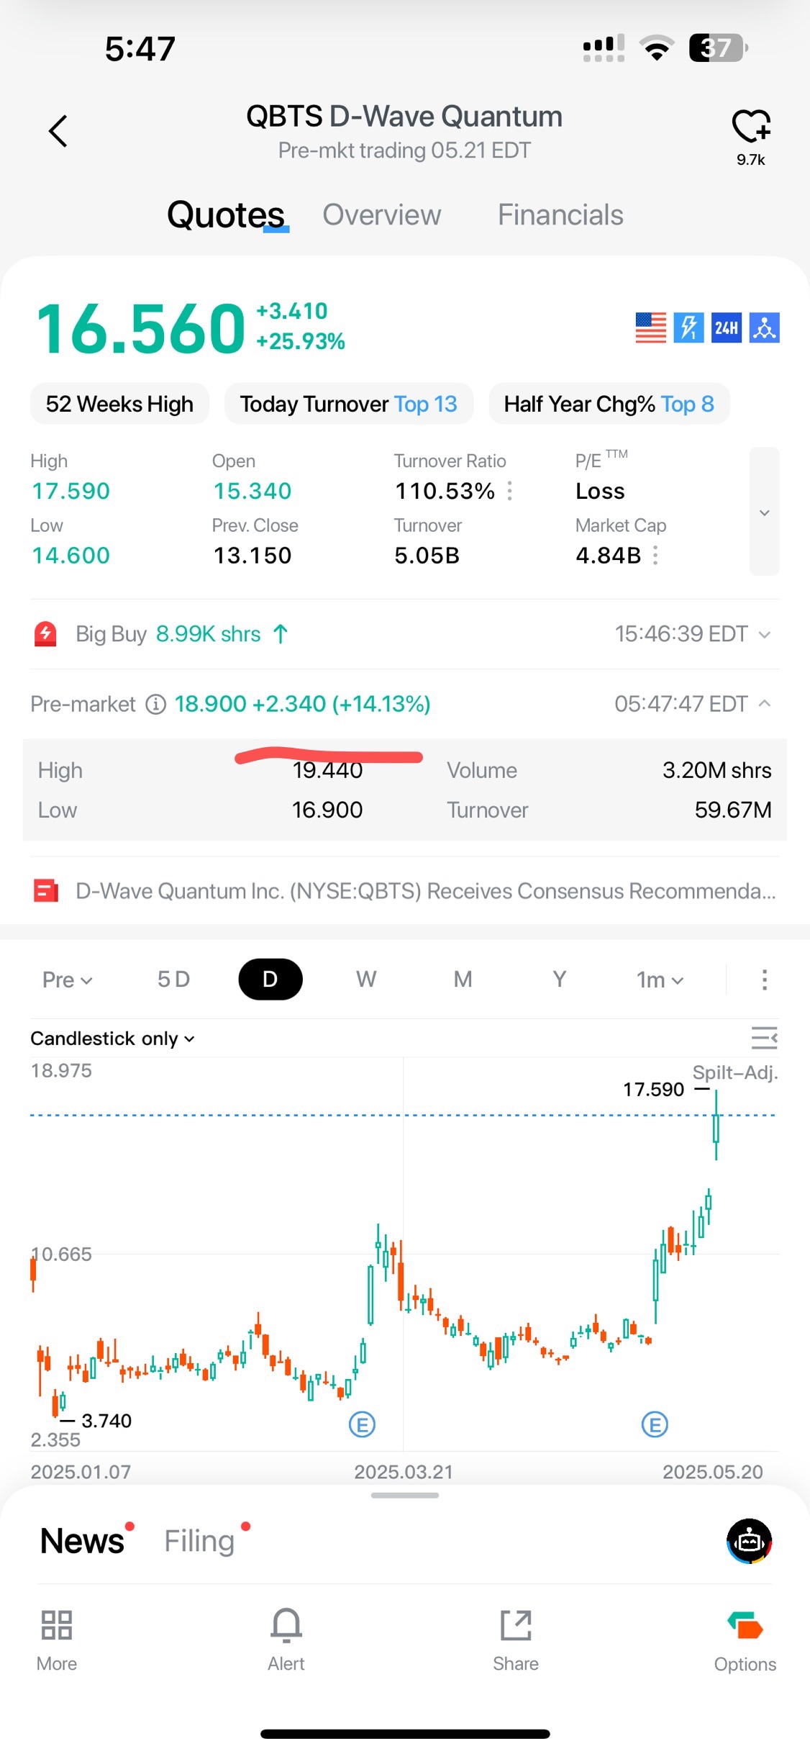Open the D-Wave consensus recommendation news link
Screen dimensions: 810x1754
click(x=424, y=891)
